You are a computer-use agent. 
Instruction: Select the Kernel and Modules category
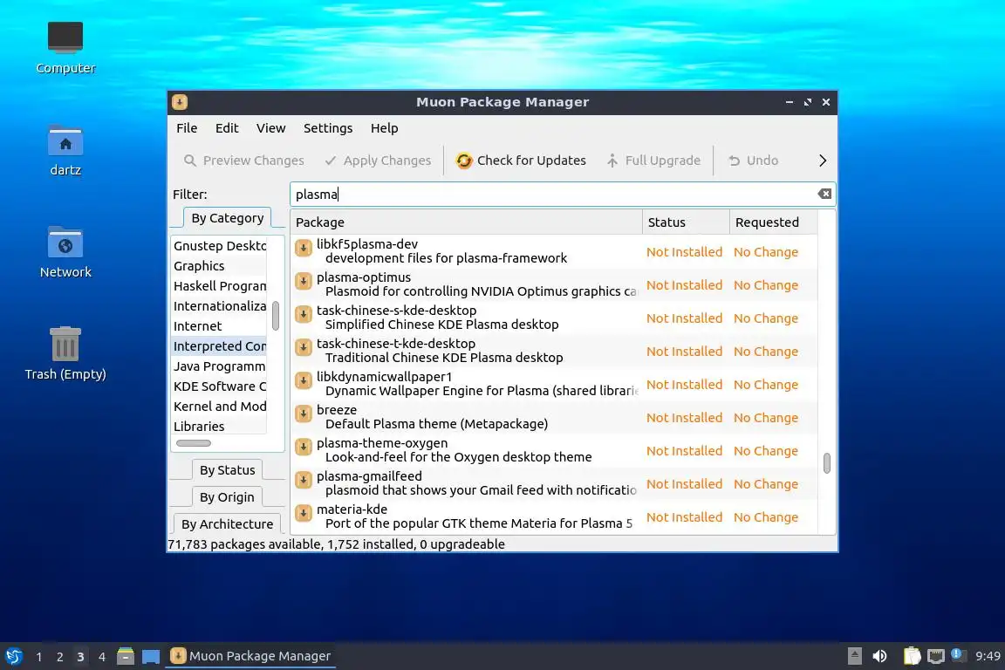219,407
